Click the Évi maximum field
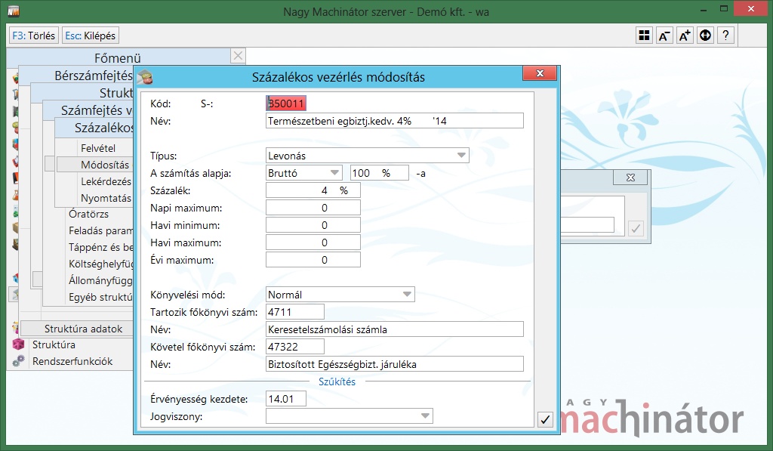773x451 pixels. (x=313, y=260)
